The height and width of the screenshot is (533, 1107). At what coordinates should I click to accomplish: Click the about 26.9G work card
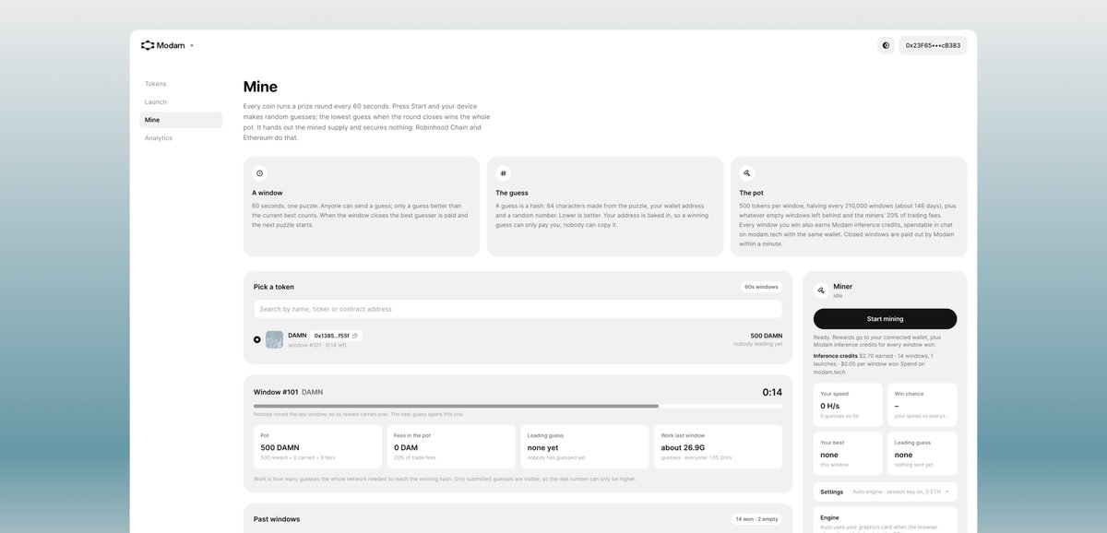click(x=719, y=446)
